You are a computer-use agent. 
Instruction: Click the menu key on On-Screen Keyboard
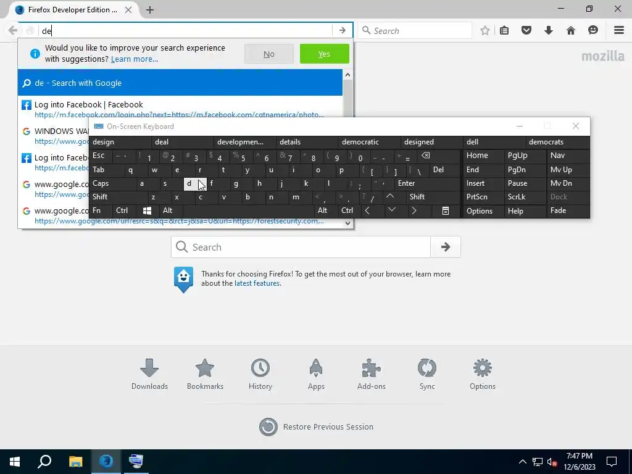click(446, 211)
